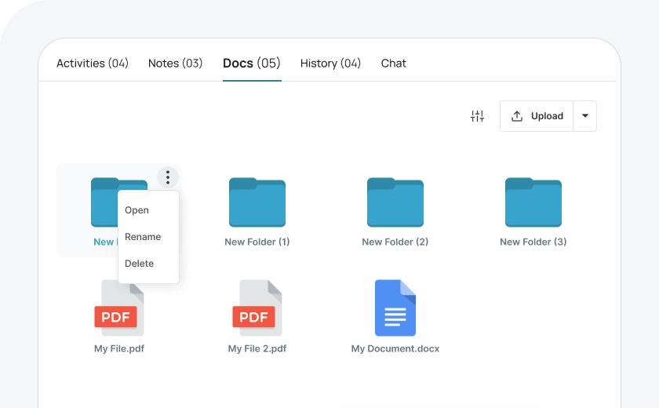Click the three-dot more options icon
The image size is (659, 408).
(168, 177)
